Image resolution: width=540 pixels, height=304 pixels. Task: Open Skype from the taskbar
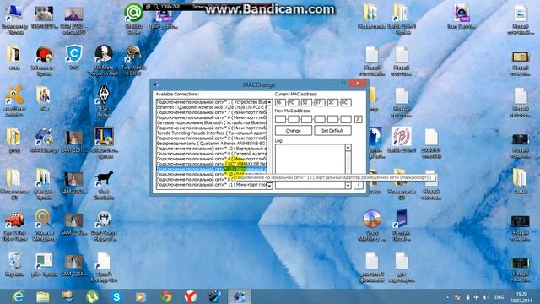pos(116,296)
